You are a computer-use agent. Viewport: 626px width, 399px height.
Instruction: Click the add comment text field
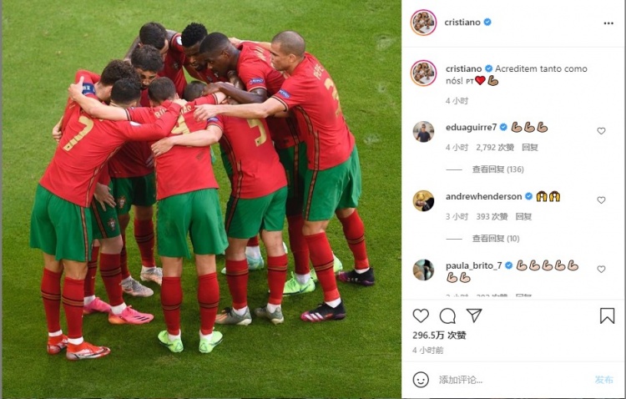(x=513, y=380)
